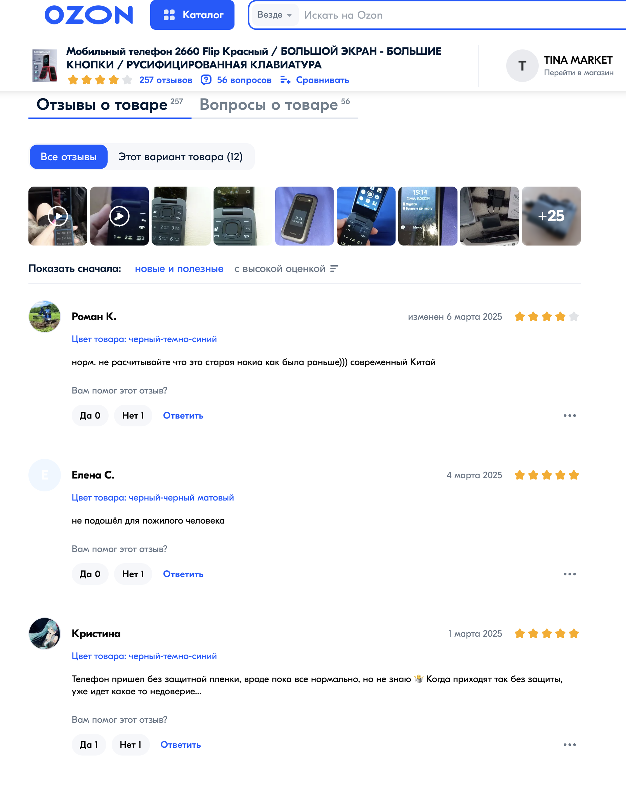Click TINA MARKET seller avatar
The width and height of the screenshot is (626, 785).
522,66
